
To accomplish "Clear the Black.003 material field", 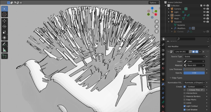I will click(203, 65).
